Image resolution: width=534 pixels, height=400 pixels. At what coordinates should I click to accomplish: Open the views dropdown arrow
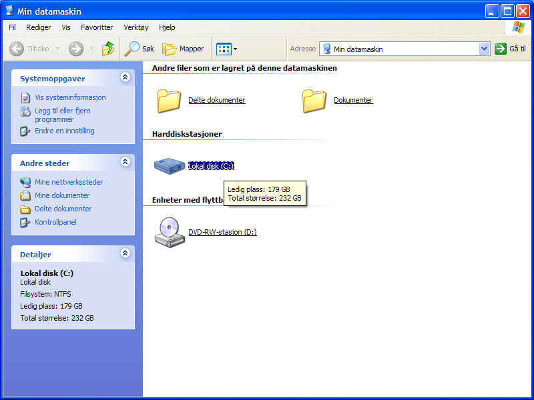tap(236, 49)
